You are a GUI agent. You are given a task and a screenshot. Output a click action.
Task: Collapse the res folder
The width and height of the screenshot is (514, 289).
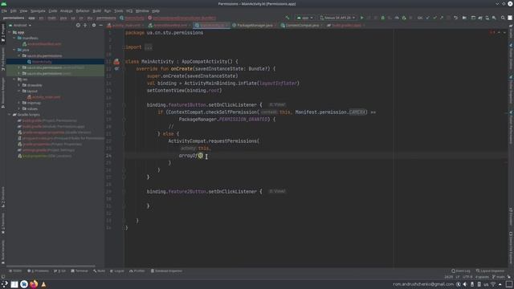[14, 79]
